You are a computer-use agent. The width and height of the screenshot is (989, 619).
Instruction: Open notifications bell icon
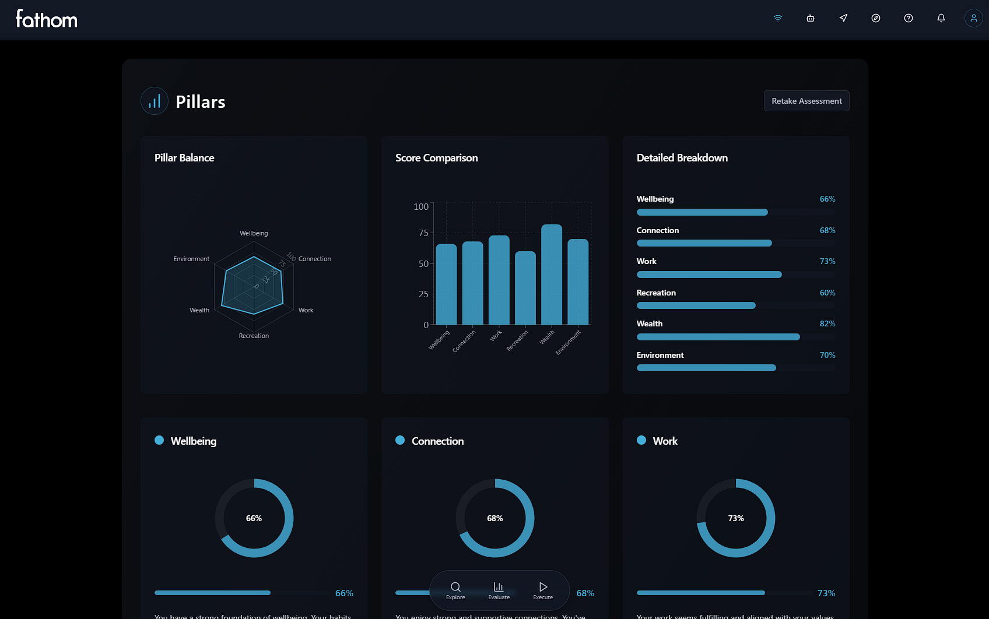point(941,18)
